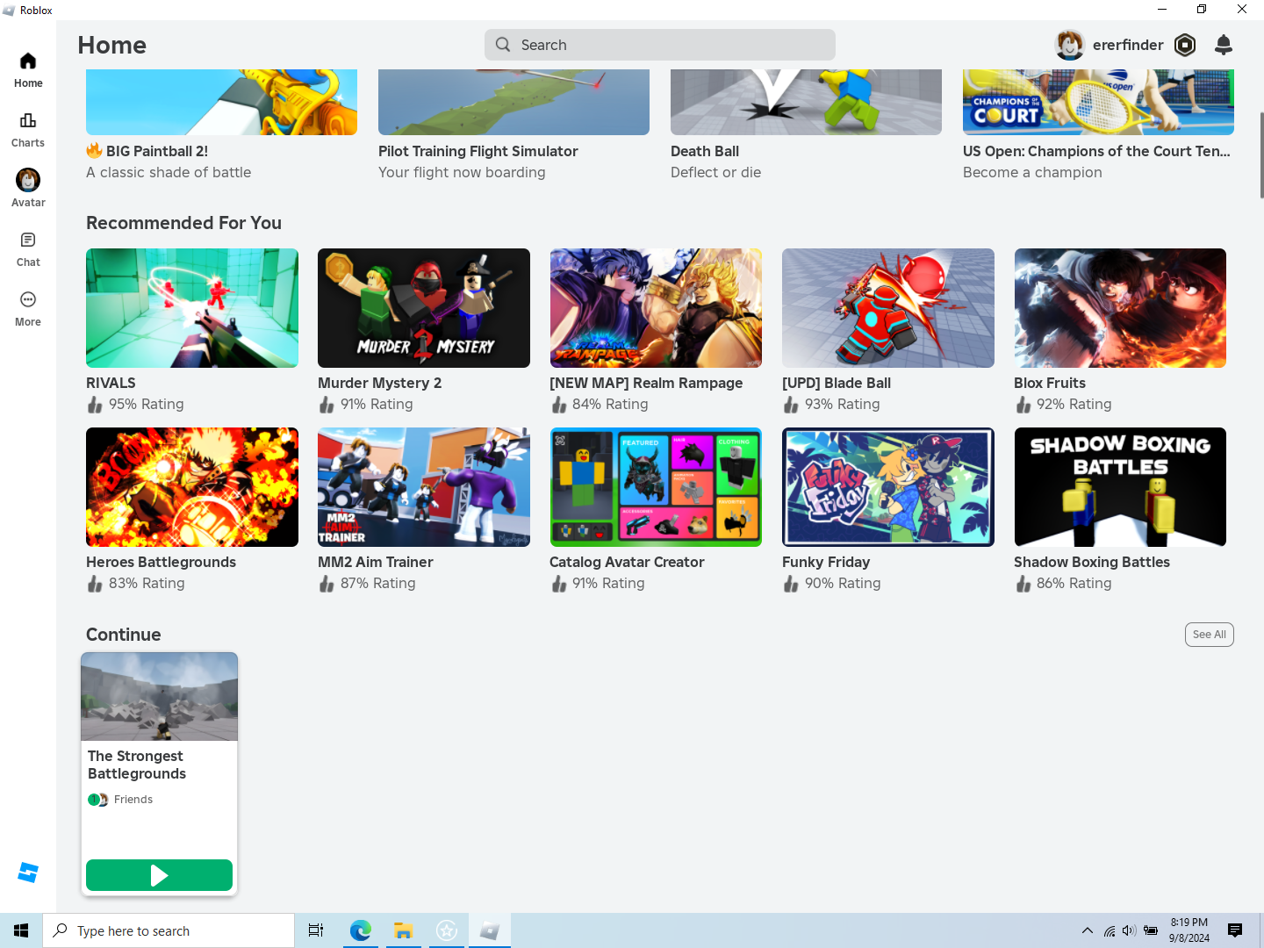Open the Chat sidebar icon
1264x948 pixels.
pyautogui.click(x=28, y=241)
